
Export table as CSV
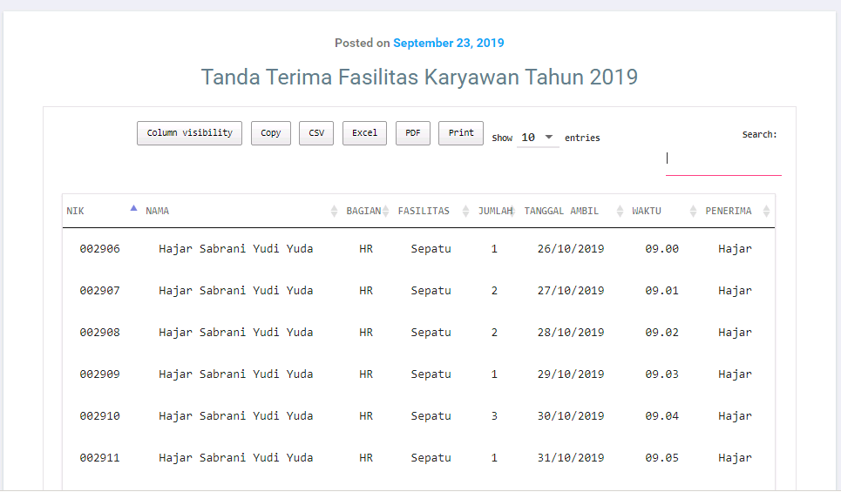pyautogui.click(x=316, y=133)
